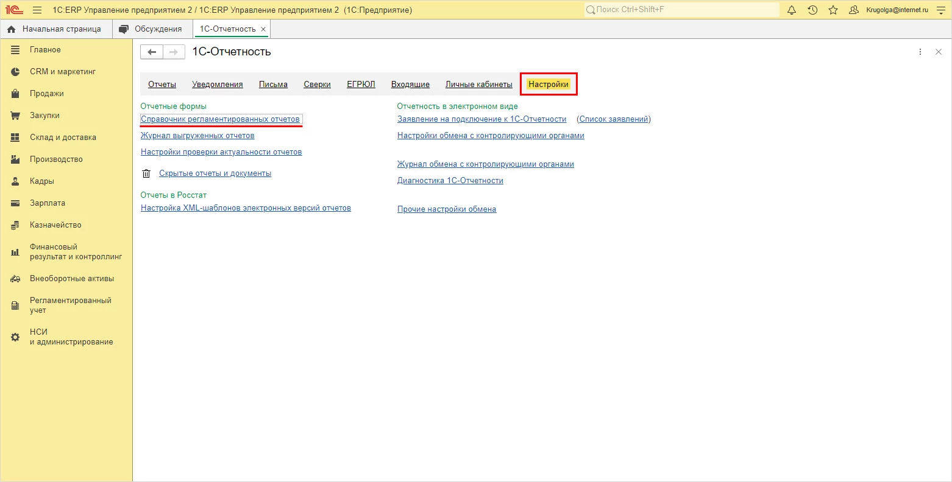
Task: Click the Продажи shopping bag icon
Action: point(15,94)
